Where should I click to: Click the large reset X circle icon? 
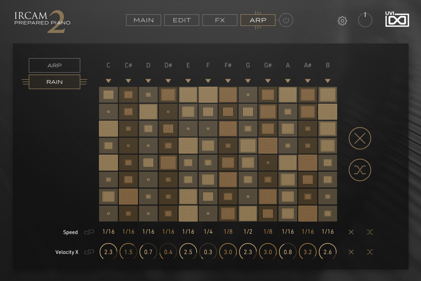(x=360, y=138)
